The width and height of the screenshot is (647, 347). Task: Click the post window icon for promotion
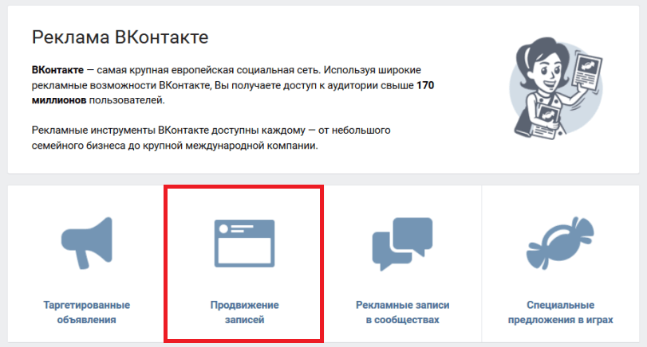point(244,244)
